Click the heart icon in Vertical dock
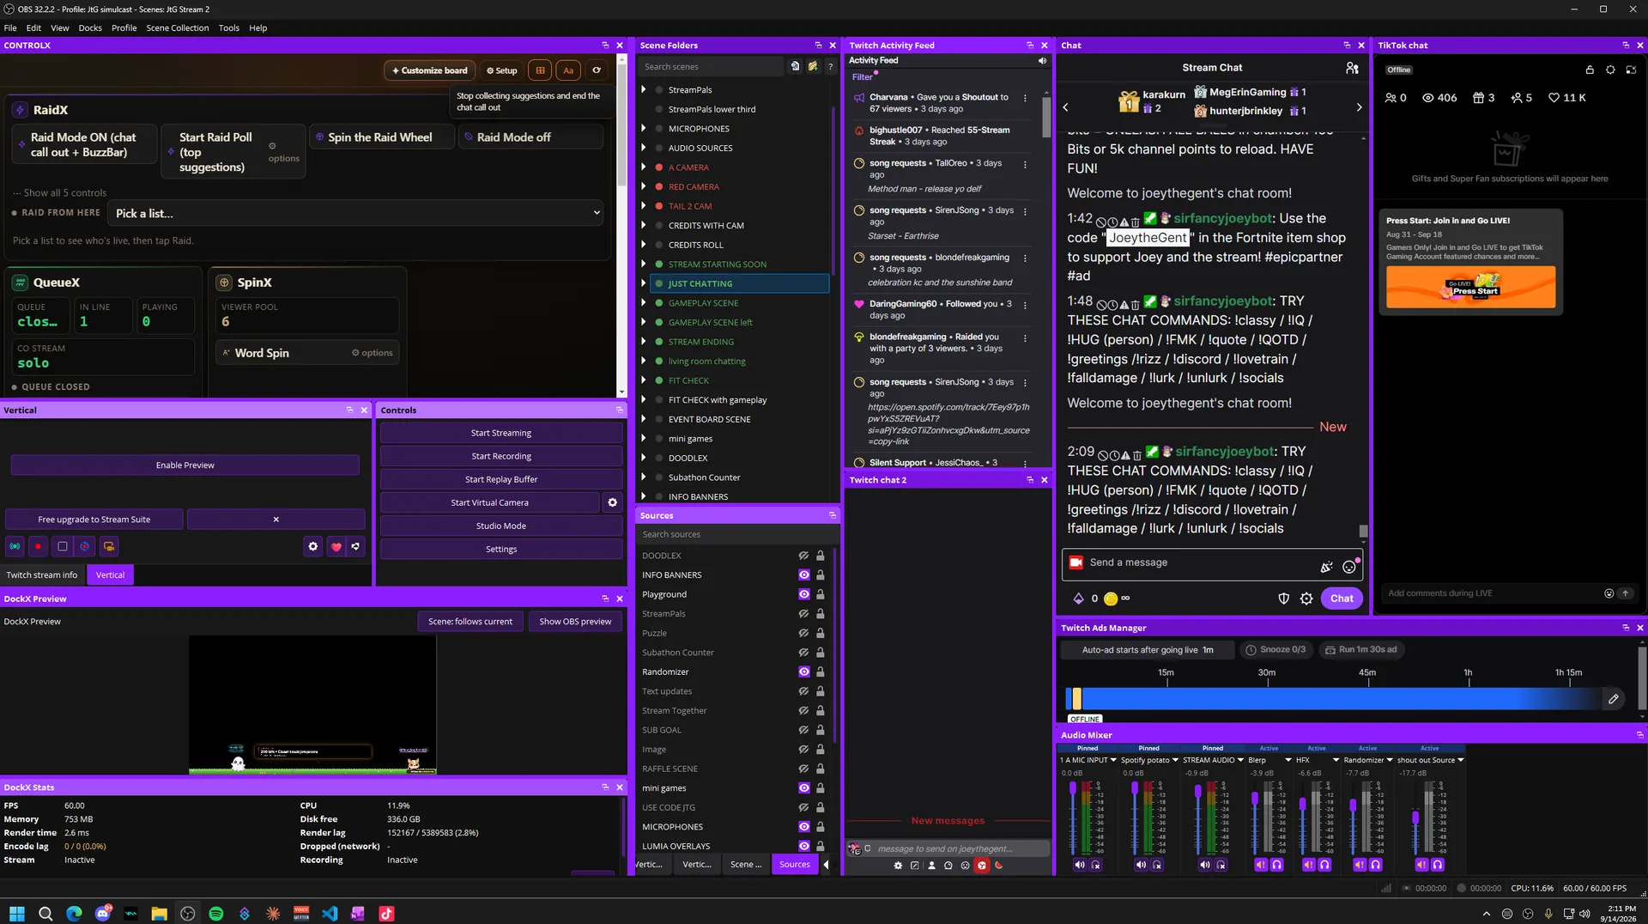 tap(336, 546)
